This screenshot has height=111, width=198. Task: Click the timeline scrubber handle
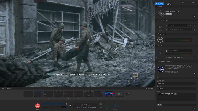66,104
